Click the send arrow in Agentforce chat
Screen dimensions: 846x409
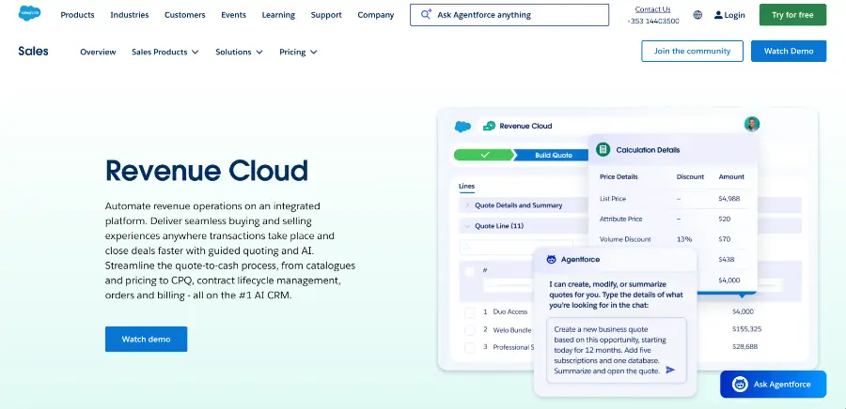[x=670, y=370]
